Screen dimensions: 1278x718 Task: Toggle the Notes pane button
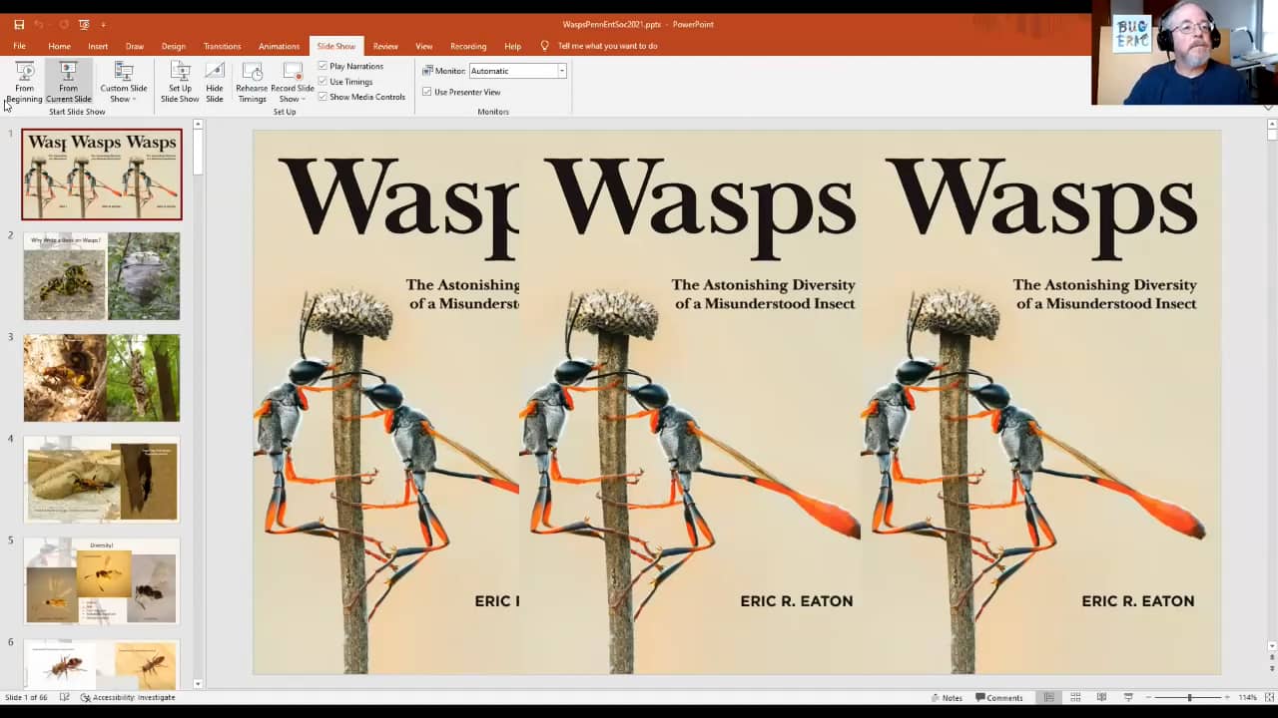[947, 698]
